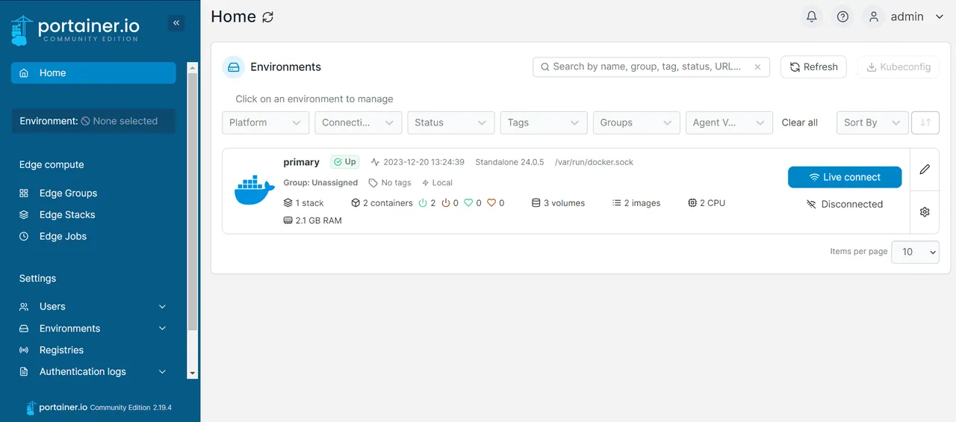
Task: Click the Group: Unassigned label
Action: (320, 183)
